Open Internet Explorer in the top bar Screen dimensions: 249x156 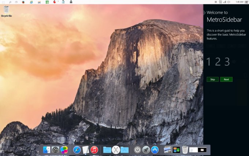[x=31, y=2]
